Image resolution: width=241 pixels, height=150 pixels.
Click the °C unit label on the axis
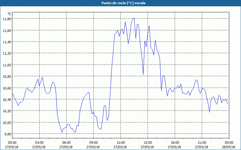click(9, 14)
